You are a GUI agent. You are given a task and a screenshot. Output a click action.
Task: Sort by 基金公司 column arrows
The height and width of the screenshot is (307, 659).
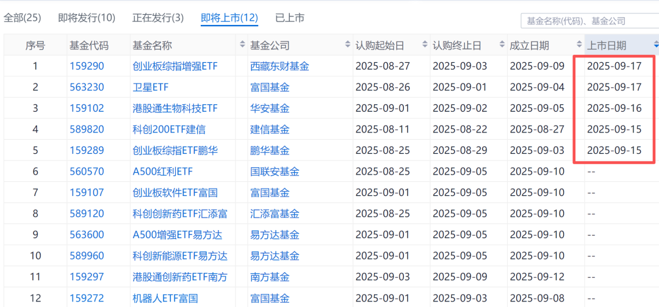pos(348,45)
